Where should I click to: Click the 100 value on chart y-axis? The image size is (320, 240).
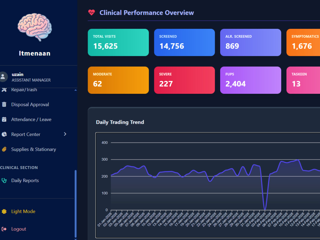click(105, 193)
